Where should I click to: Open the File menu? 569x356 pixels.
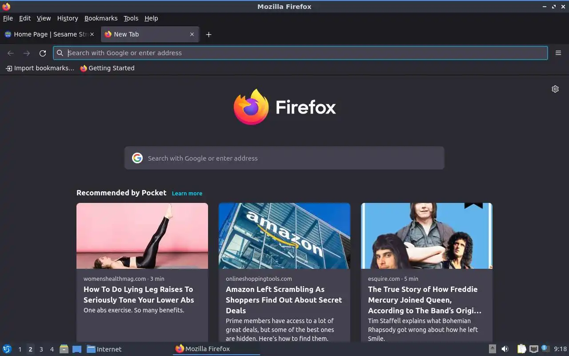coord(8,18)
